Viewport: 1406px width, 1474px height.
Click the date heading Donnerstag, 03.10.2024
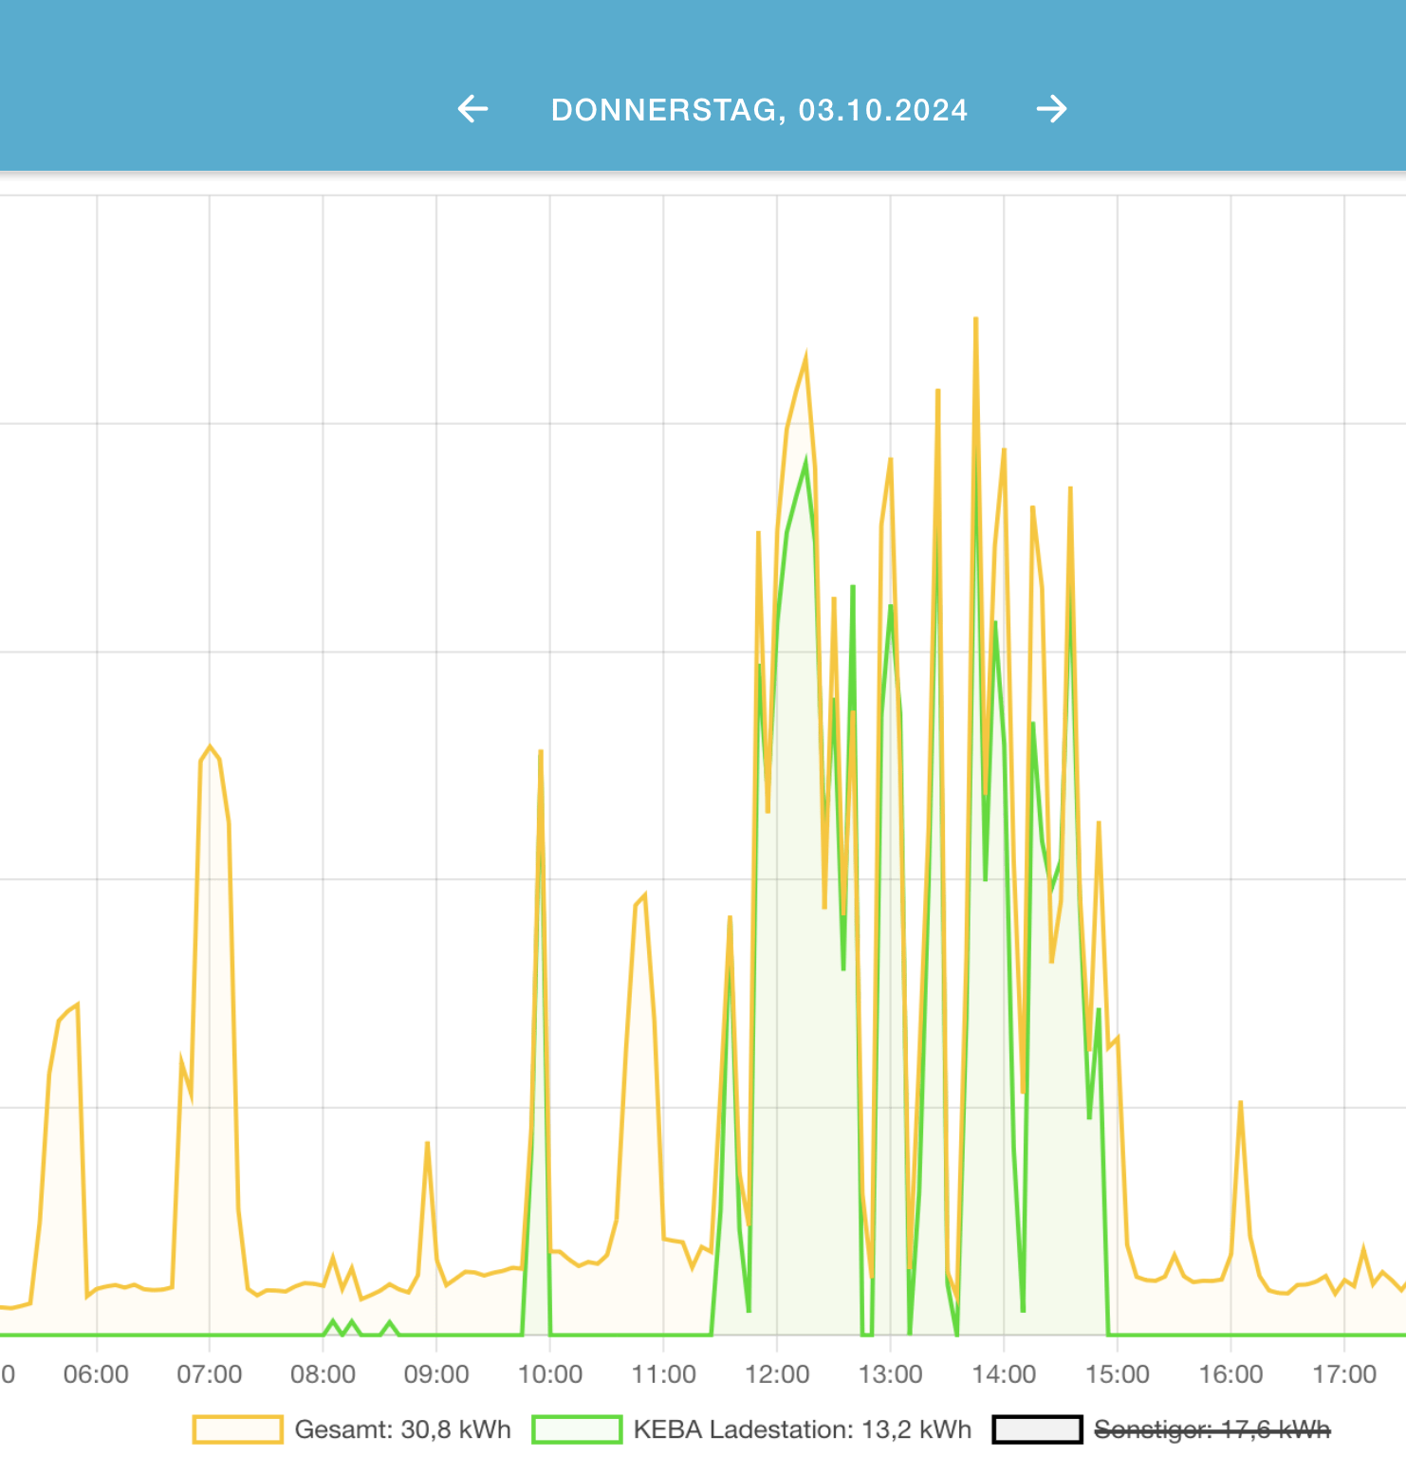(759, 110)
